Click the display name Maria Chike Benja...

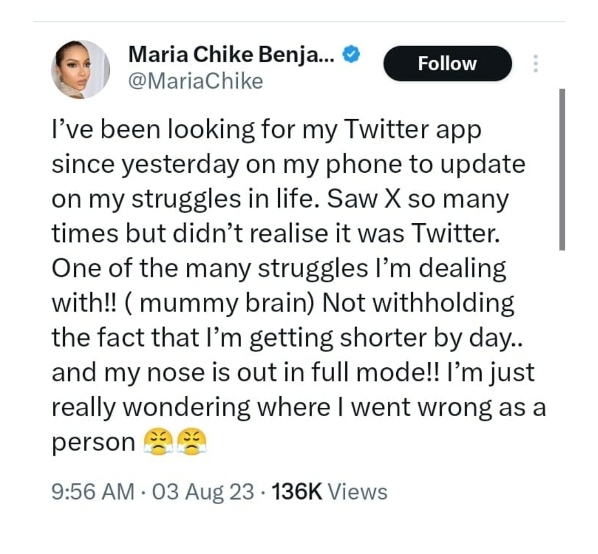[232, 54]
